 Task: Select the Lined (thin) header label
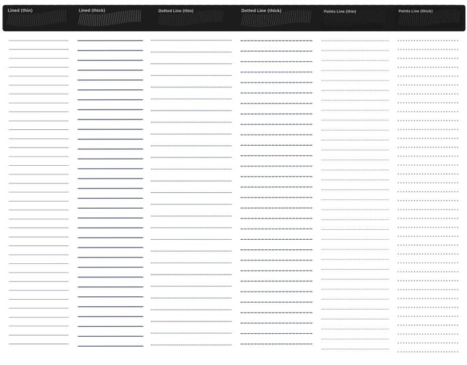point(20,11)
